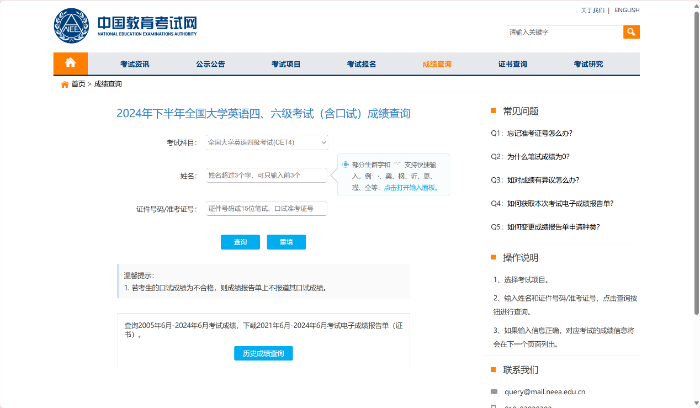The width and height of the screenshot is (700, 408).
Task: Open the 关于我们 link
Action: pos(593,10)
